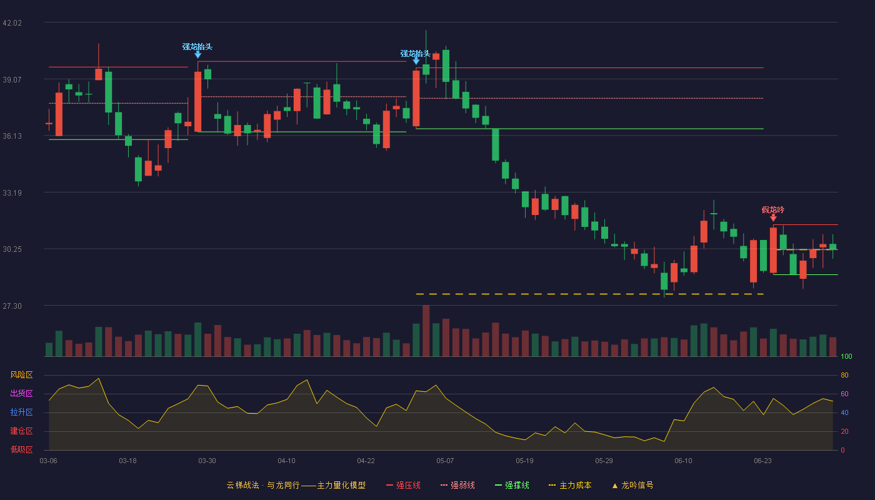Click the 03-06 date label
This screenshot has width=875, height=500.
pyautogui.click(x=48, y=461)
